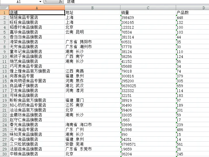Image resolution: width=209 pixels, height=157 pixels.
Task: Select row 16 header
Action: [x=5, y=86]
